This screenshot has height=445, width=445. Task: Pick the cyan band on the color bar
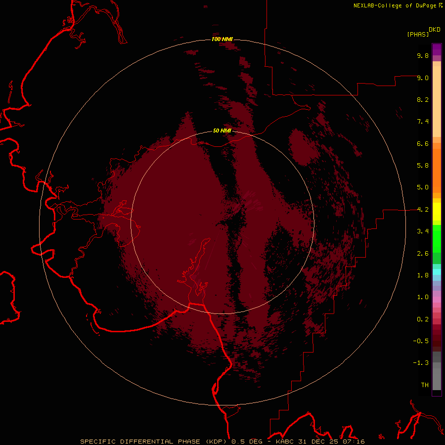coord(437,272)
